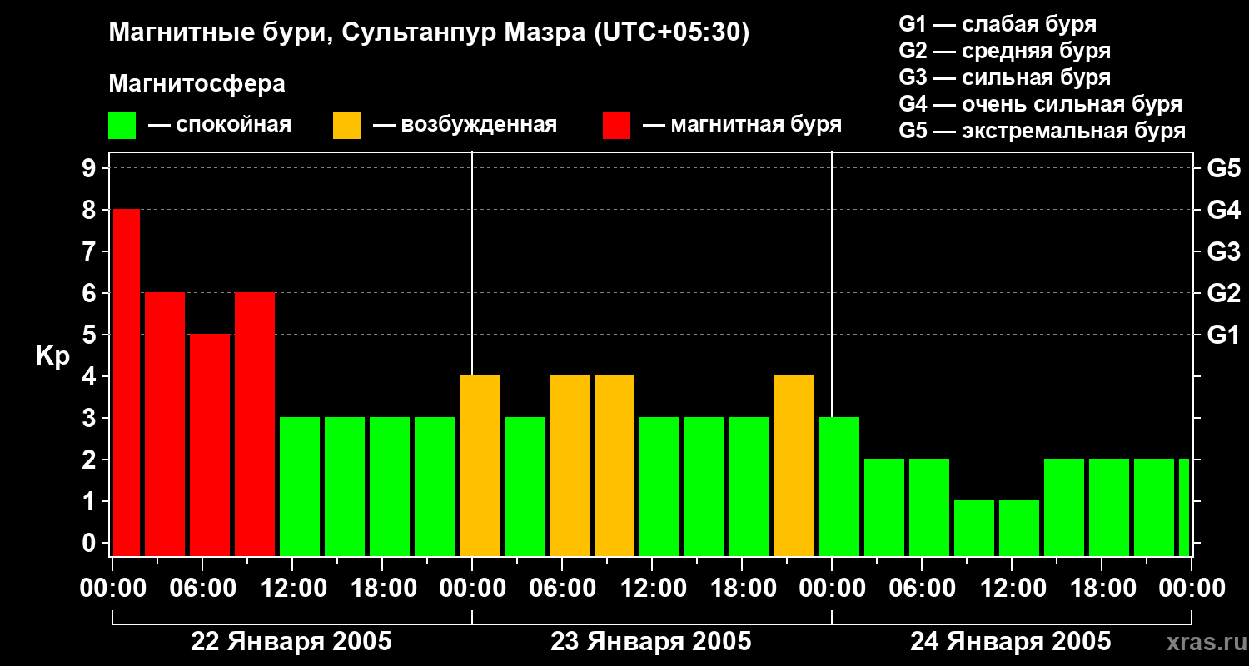Screen dimensions: 1249x666
Task: Select the green bar at 12:00 on 23 January
Action: click(x=659, y=487)
